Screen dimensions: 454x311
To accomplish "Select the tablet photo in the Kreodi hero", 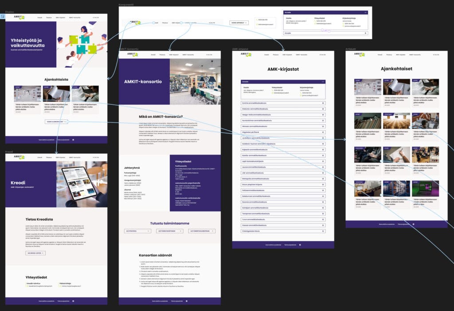I will (82, 184).
